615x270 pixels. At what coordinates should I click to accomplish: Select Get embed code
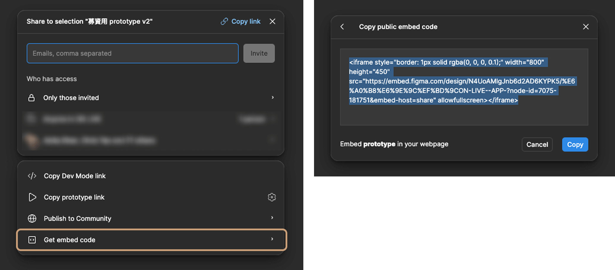151,240
